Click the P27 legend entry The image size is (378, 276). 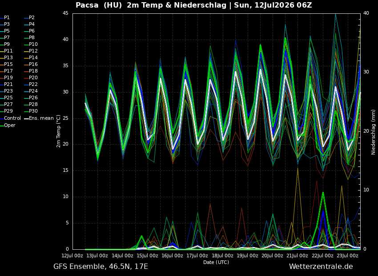(7, 104)
